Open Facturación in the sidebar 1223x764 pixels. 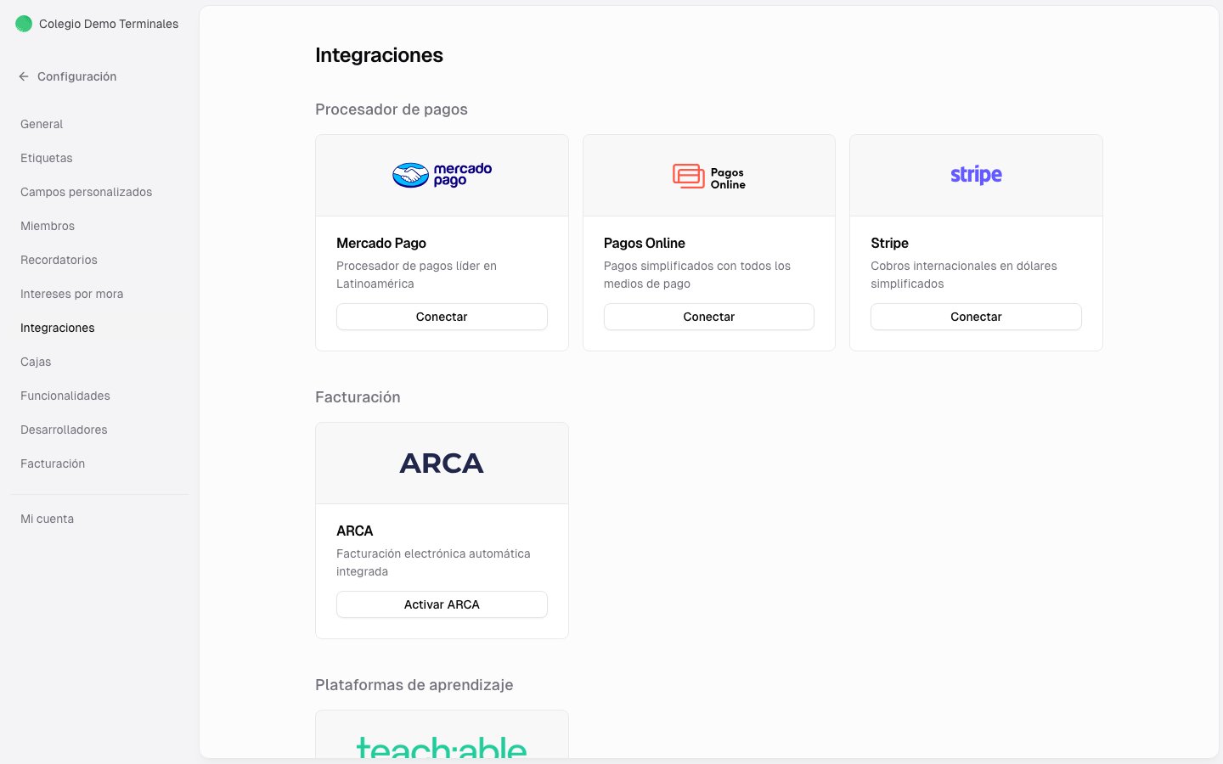pyautogui.click(x=53, y=463)
